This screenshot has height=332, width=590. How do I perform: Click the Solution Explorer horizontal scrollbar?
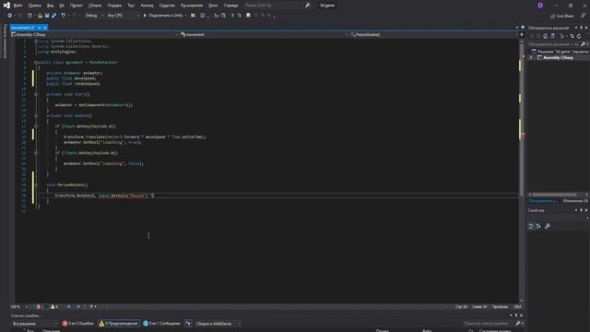554,195
